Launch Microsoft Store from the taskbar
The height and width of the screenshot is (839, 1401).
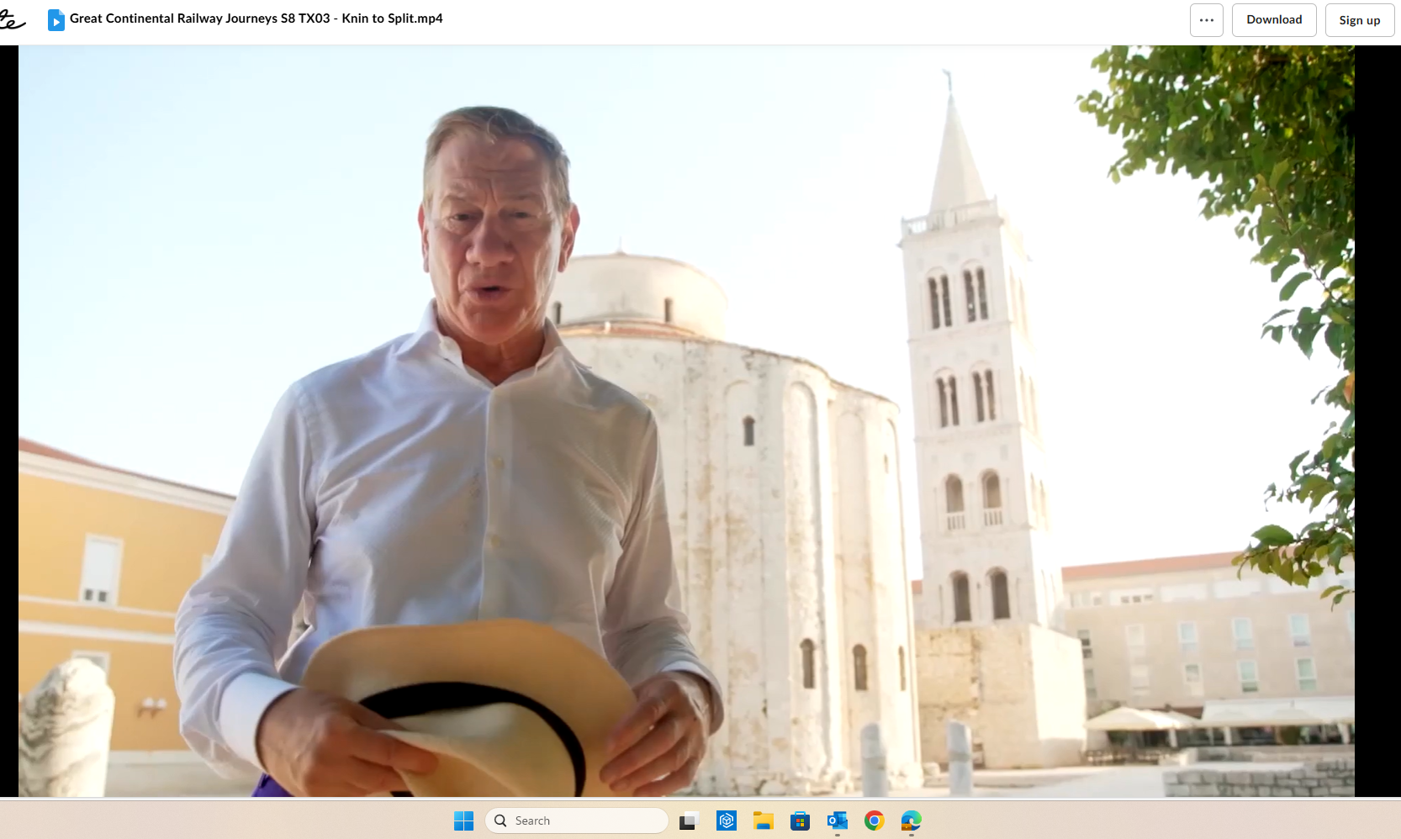click(800, 821)
